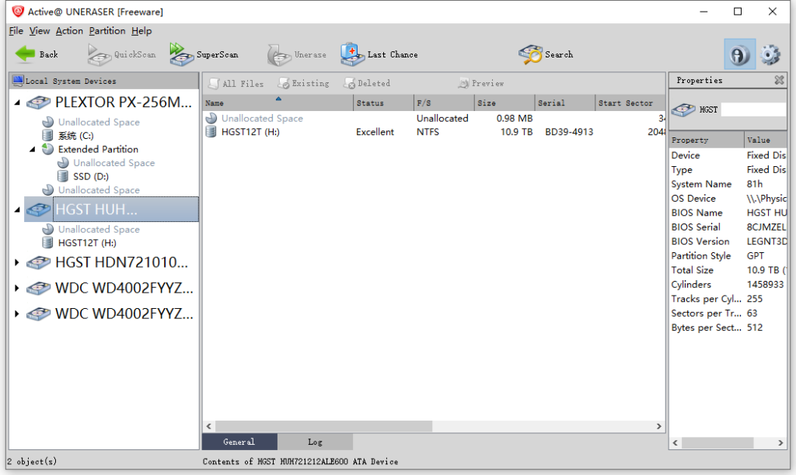Filter to Existing files
This screenshot has height=475, width=796.
304,84
